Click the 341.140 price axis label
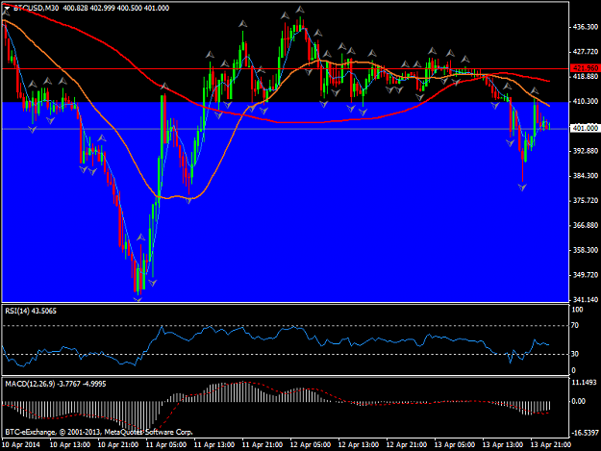 click(586, 299)
